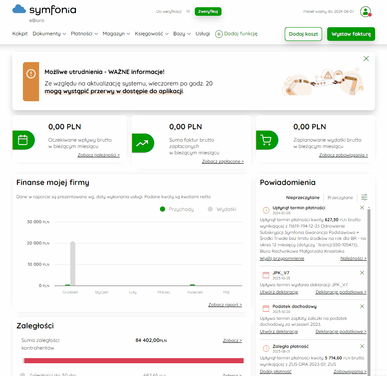Click the clock icon on Upłynął termin płatności
Viewport: 387px width, 376px height.
[x=266, y=210]
